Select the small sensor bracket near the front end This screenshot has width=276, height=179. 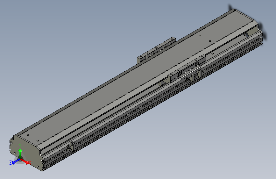(71, 146)
